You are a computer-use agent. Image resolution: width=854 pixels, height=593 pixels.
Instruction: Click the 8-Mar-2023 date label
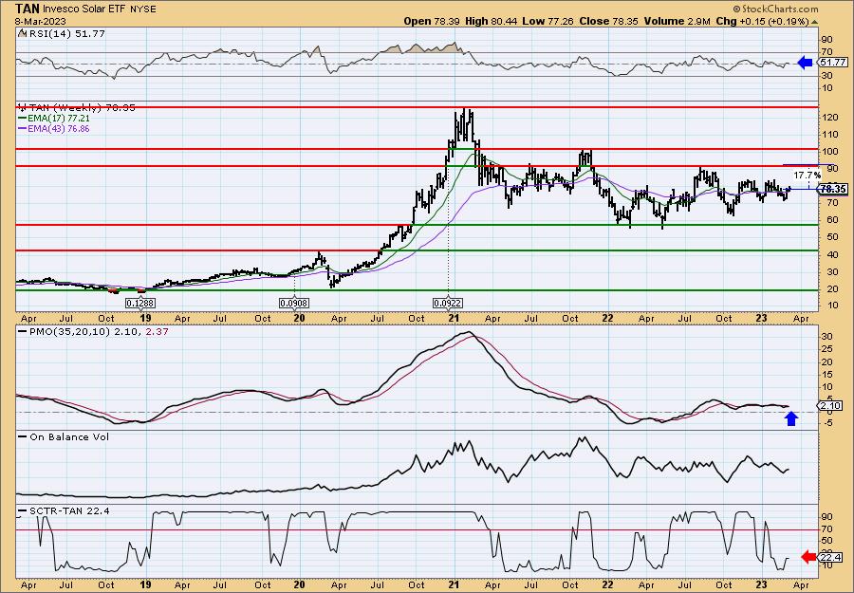(40, 21)
